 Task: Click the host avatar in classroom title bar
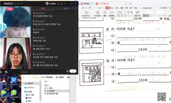(x=47, y=4)
